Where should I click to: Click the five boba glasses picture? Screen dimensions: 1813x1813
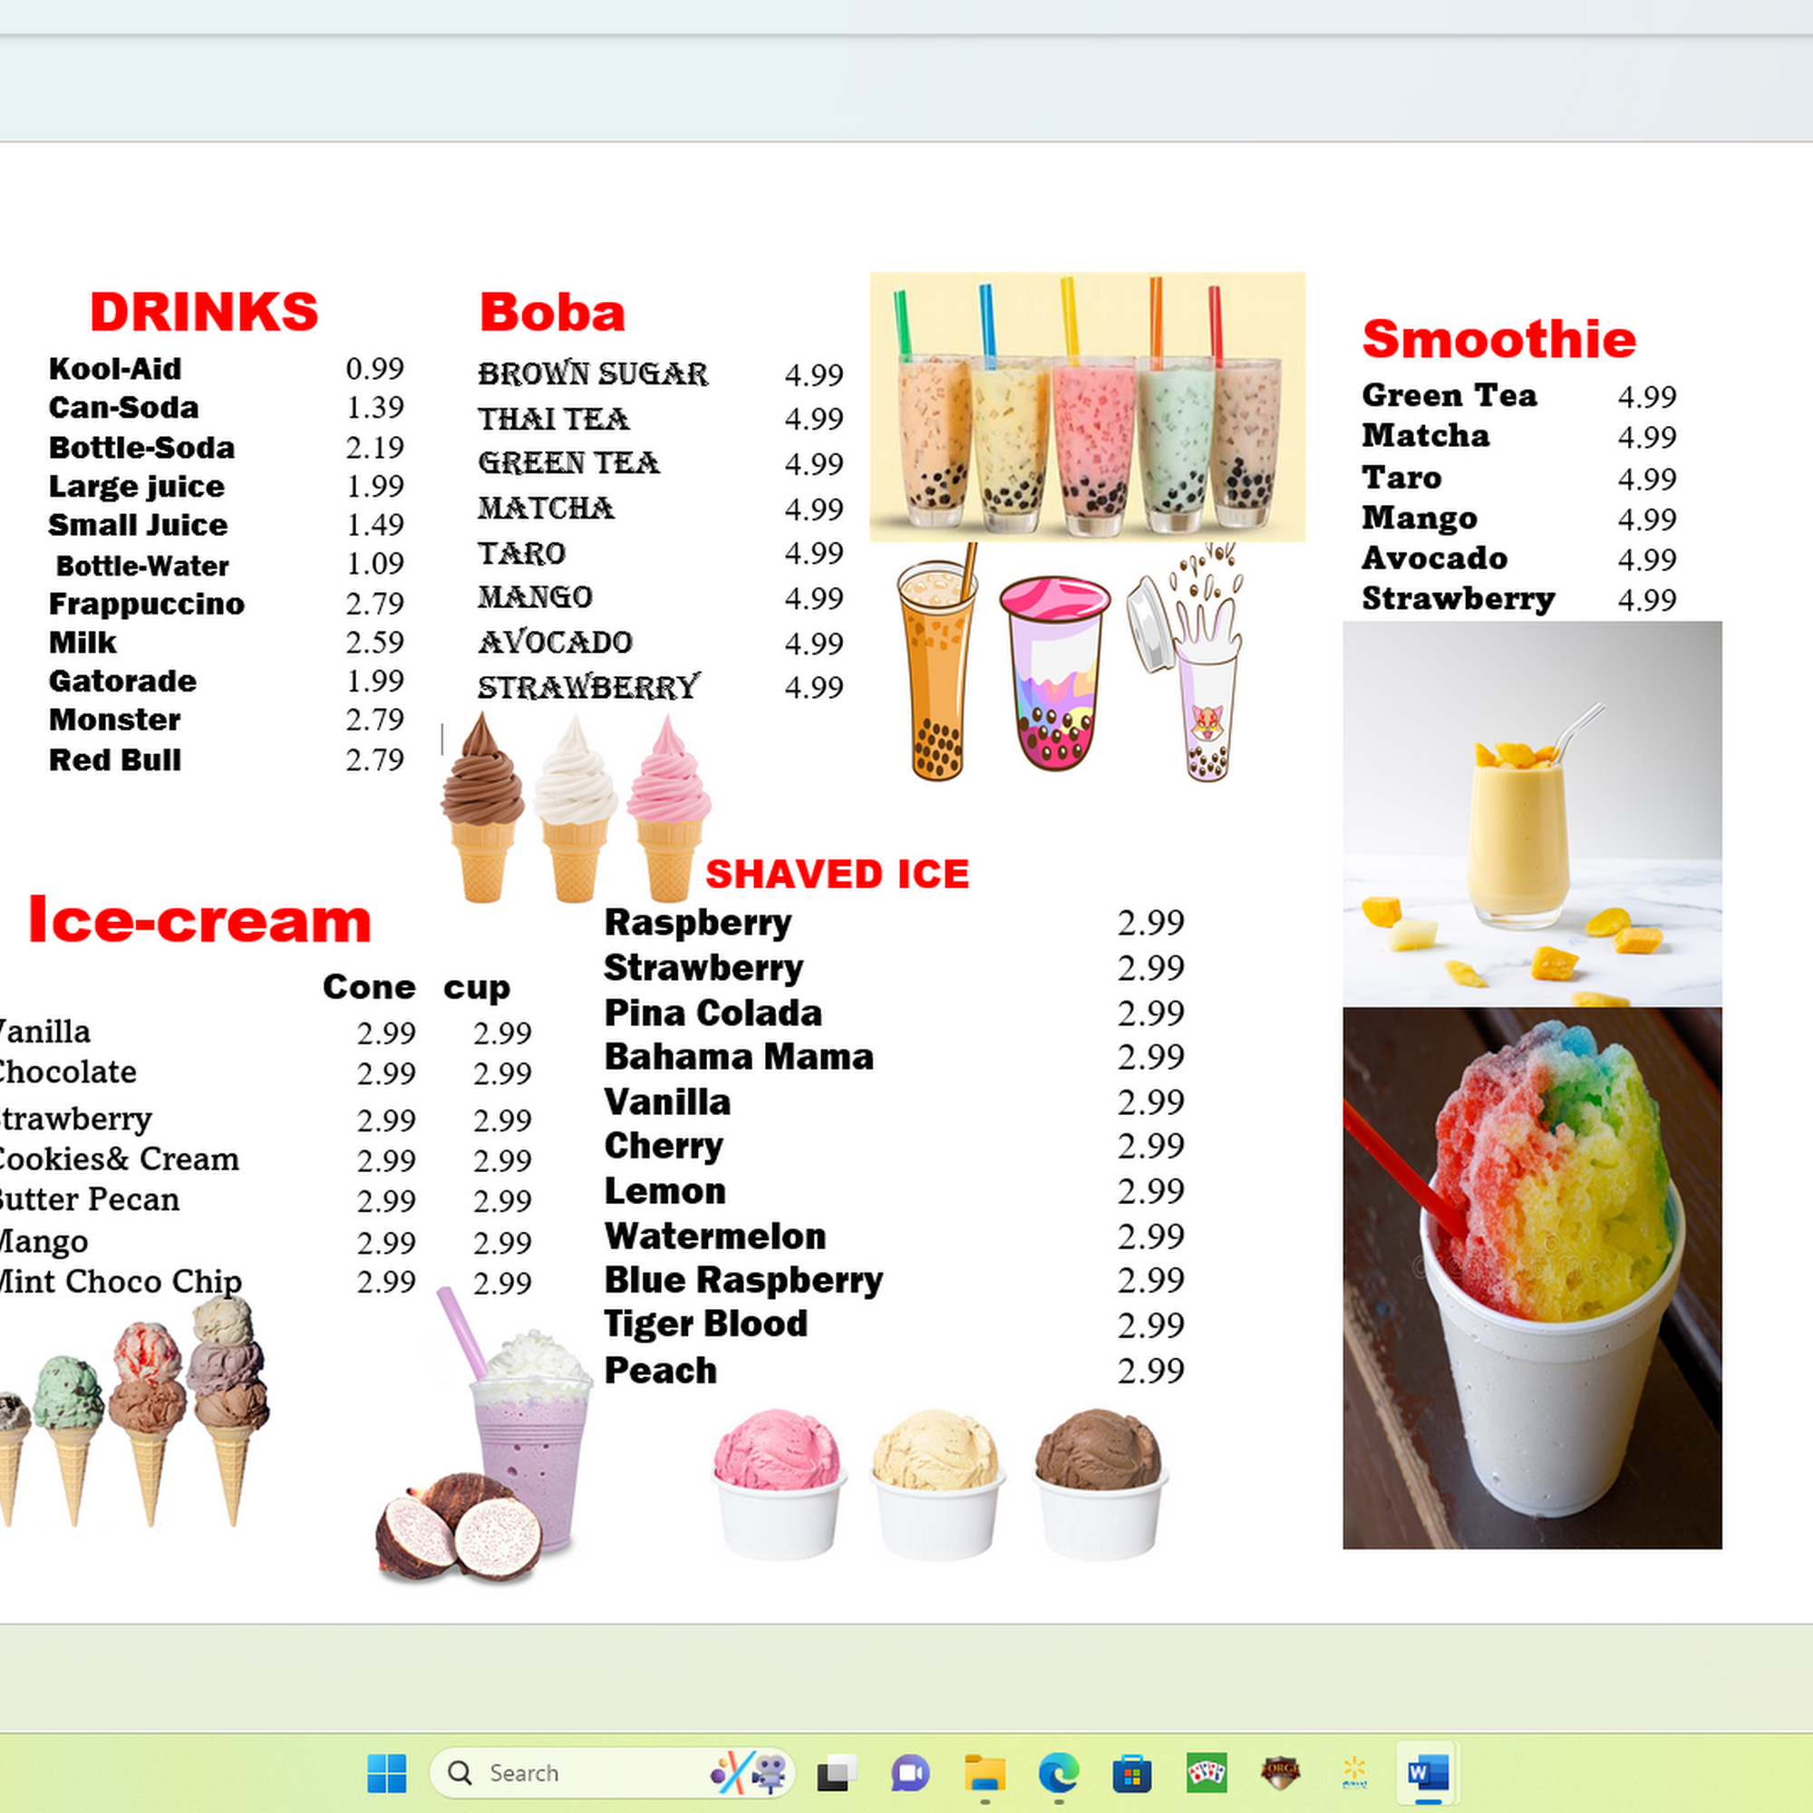(1087, 406)
